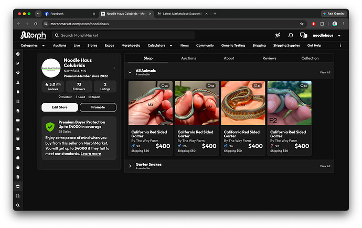Screen dimensions: 362x228
Task: Open the Chrome profile avatar
Action: click(335, 24)
